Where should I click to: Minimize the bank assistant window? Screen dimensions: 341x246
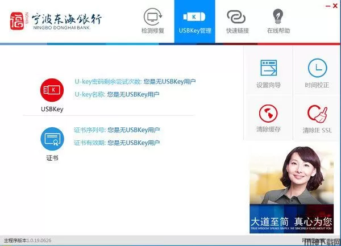point(328,6)
